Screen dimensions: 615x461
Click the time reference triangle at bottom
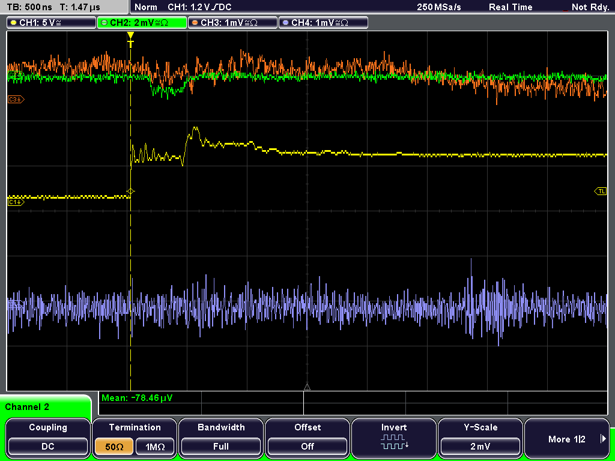(x=307, y=387)
